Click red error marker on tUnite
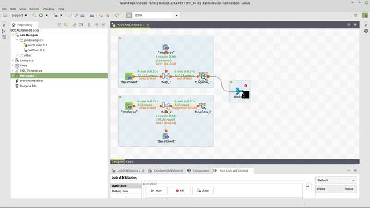This screenshot has width=370, height=208. coord(245,86)
